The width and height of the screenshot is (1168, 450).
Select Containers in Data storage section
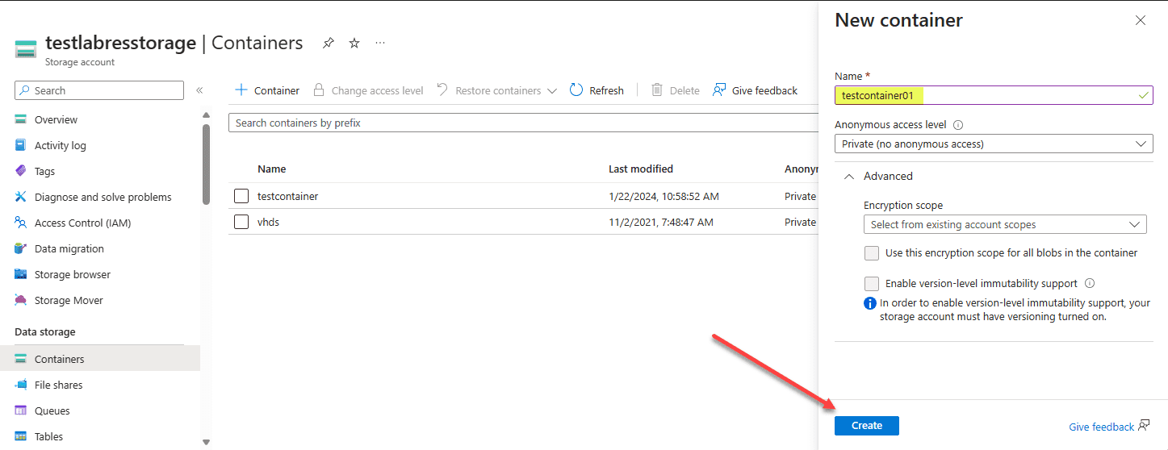[100, 359]
